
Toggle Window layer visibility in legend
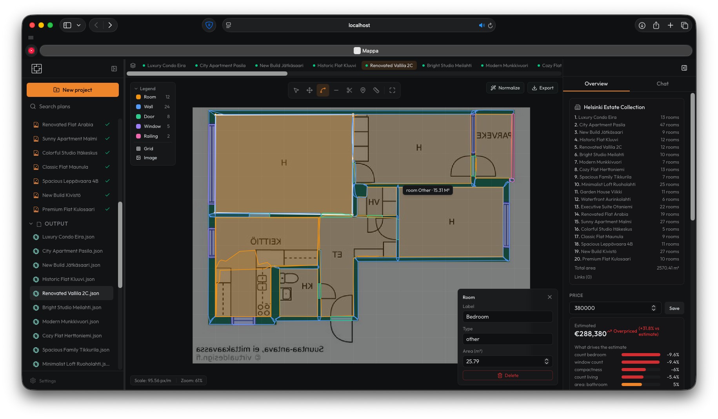click(153, 126)
